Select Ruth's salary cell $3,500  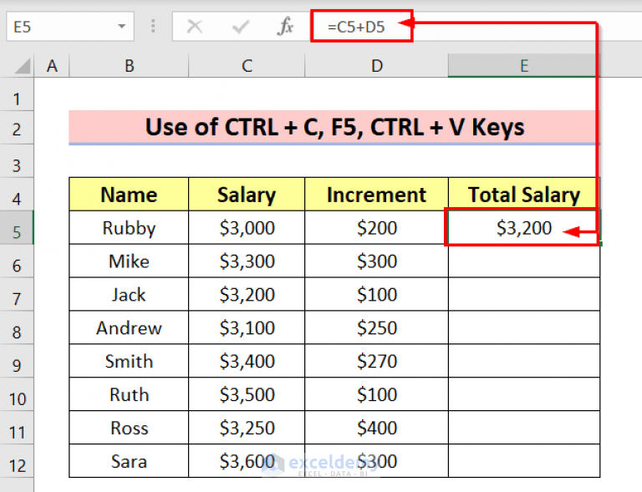coord(247,394)
